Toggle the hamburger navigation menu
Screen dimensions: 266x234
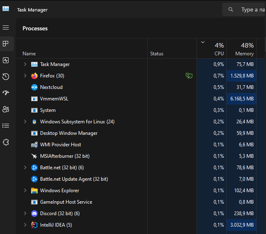6,27
